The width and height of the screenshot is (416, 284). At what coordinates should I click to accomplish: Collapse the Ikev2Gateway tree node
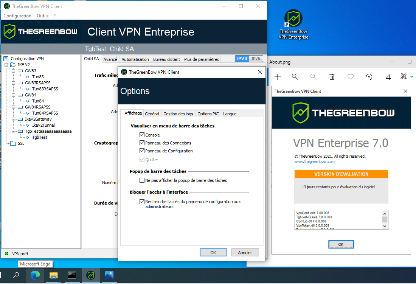pyautogui.click(x=13, y=119)
